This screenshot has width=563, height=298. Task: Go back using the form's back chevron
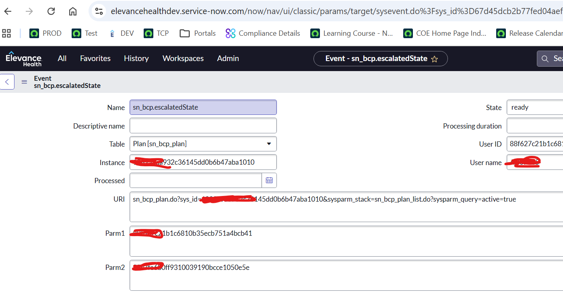pos(7,82)
